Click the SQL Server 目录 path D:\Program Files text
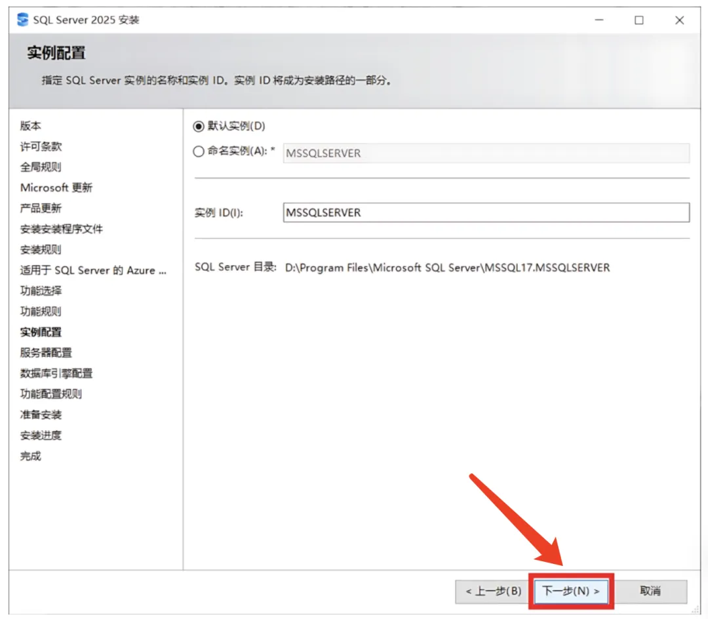Screen dimensions: 708x619 tap(448, 268)
